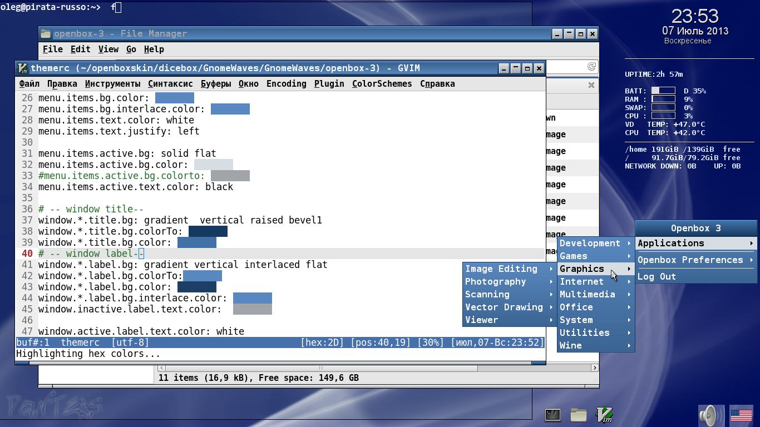Place cursor on 'menu.items.active.bg: solid flat' line

pos(127,153)
